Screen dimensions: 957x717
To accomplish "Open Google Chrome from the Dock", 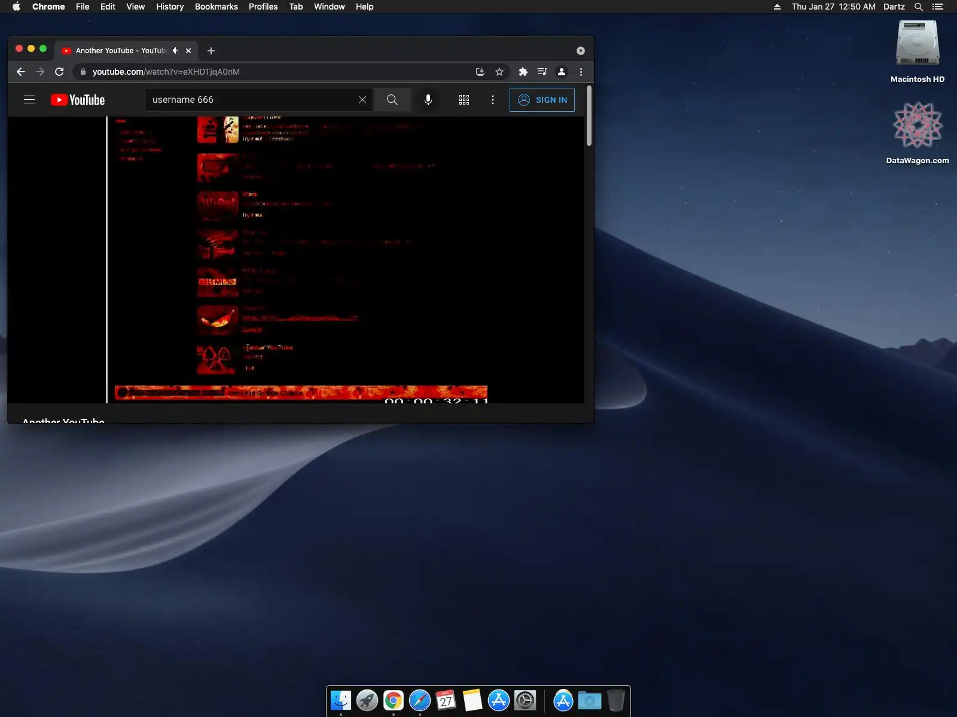I will 394,700.
